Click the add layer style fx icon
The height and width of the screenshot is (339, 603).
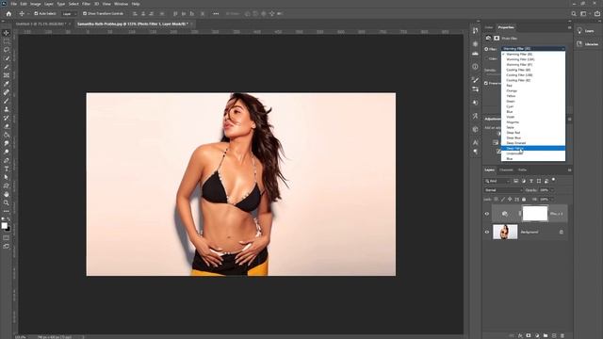[520, 335]
